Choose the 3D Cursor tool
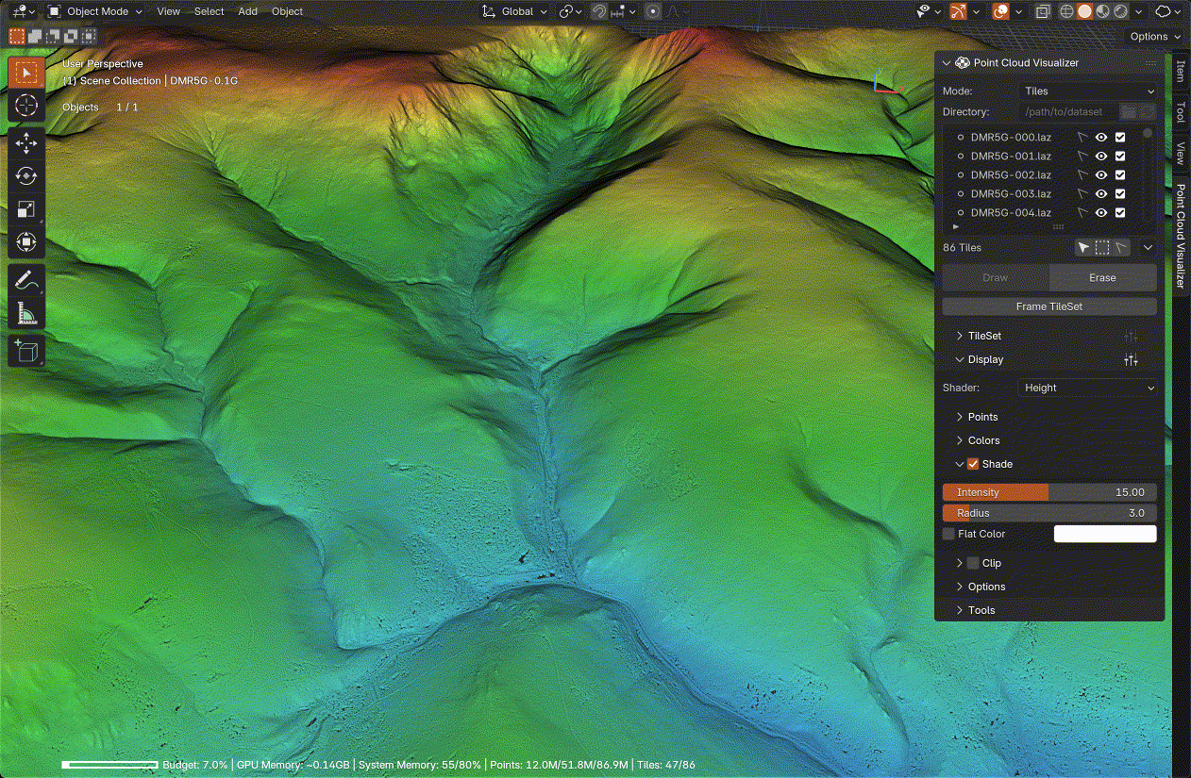 click(26, 105)
